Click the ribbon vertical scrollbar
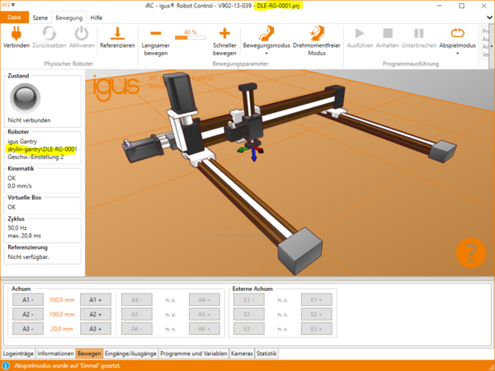Screen dimensions: 495x371 coord(492,47)
